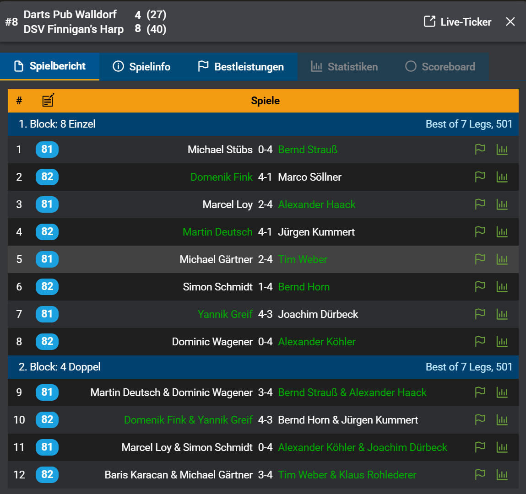
Task: Click blue badge 82 in match 10 row
Action: (x=47, y=420)
